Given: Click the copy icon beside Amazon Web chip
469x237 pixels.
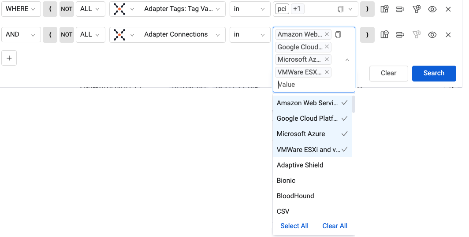Looking at the screenshot, I should (338, 35).
